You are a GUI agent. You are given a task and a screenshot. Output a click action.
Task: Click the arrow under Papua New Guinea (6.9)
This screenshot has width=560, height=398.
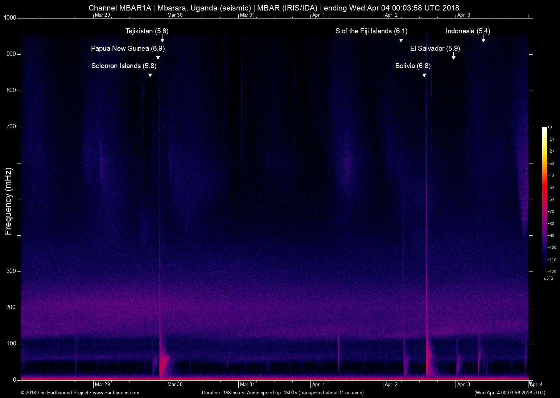pyautogui.click(x=158, y=57)
